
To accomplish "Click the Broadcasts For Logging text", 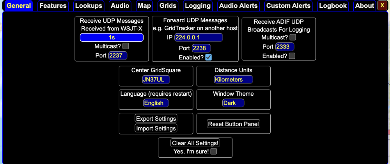I will (x=279, y=30).
